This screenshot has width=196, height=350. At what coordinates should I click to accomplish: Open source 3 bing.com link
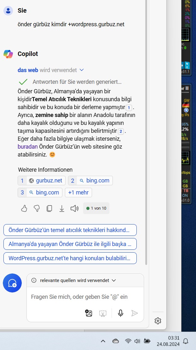click(x=40, y=193)
